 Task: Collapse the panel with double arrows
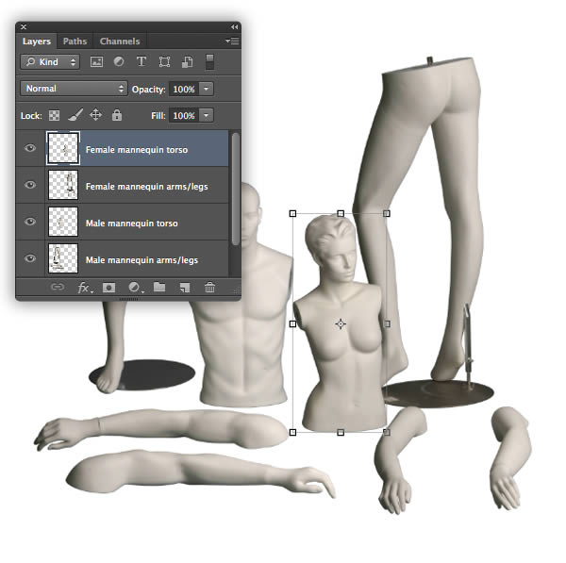tap(234, 27)
